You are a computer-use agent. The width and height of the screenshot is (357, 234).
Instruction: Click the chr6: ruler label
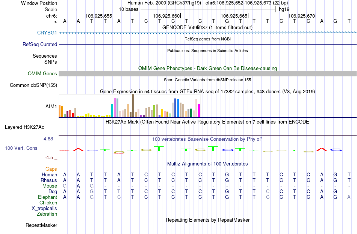click(51, 16)
